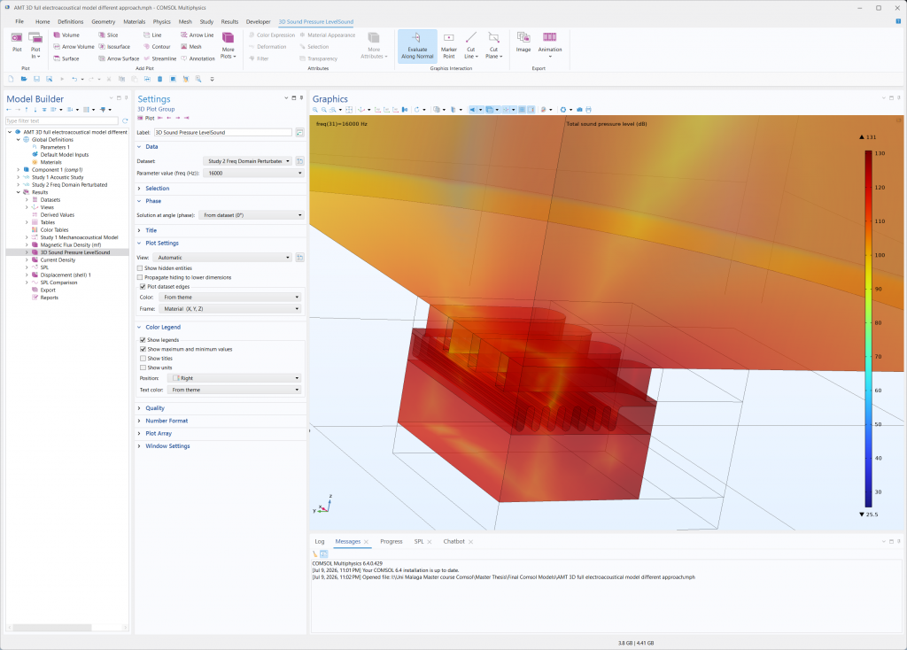The width and height of the screenshot is (907, 650).
Task: Click the Marker Point tool
Action: [x=449, y=45]
